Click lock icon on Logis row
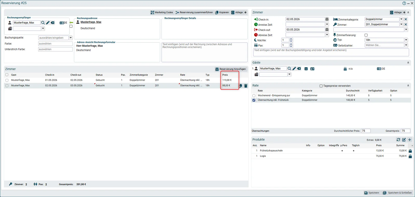415x197 pixels. coord(410,156)
